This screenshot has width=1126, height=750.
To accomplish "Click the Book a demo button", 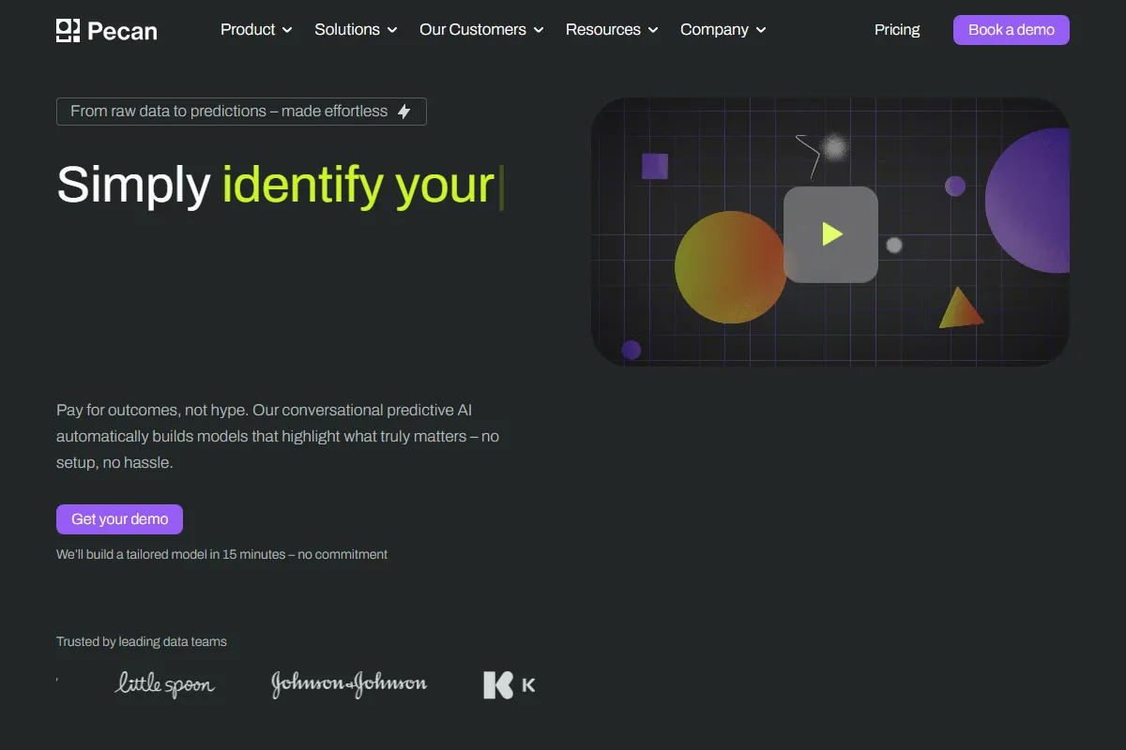I will click(1011, 30).
